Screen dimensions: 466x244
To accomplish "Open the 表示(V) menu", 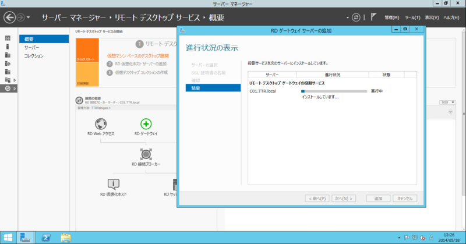I will (x=432, y=18).
